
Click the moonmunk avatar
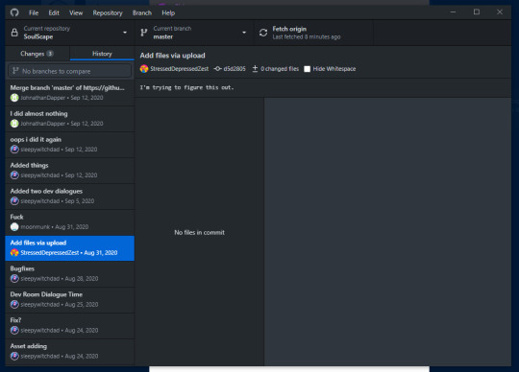coord(14,227)
